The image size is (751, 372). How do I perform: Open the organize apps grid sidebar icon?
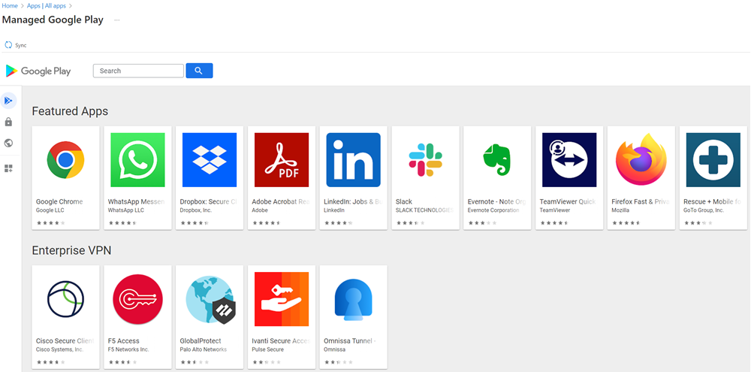pyautogui.click(x=9, y=168)
